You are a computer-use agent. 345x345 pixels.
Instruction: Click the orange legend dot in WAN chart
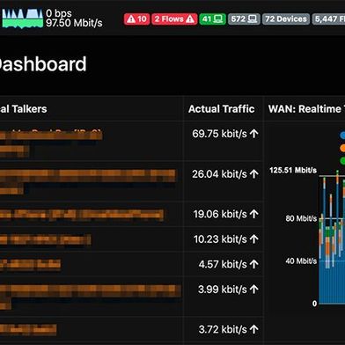[342, 148]
